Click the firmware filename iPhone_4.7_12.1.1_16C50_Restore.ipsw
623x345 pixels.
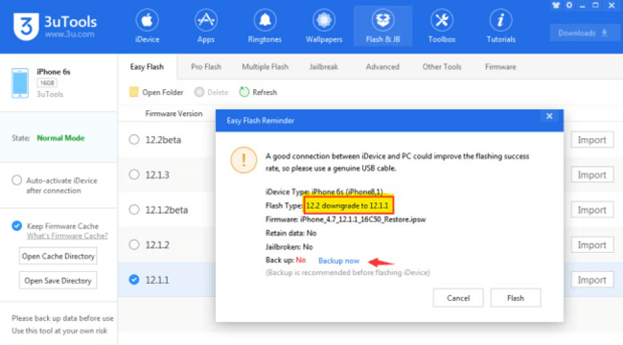pos(362,219)
